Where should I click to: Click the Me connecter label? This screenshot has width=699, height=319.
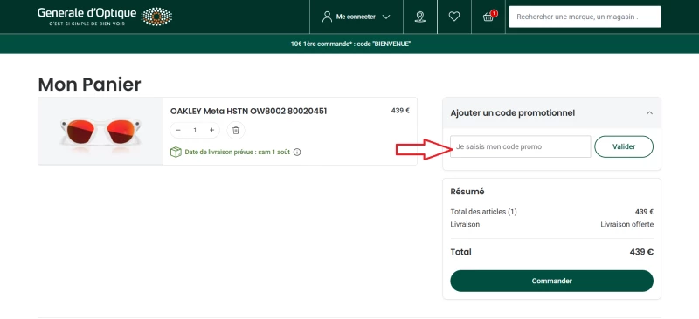pos(356,17)
